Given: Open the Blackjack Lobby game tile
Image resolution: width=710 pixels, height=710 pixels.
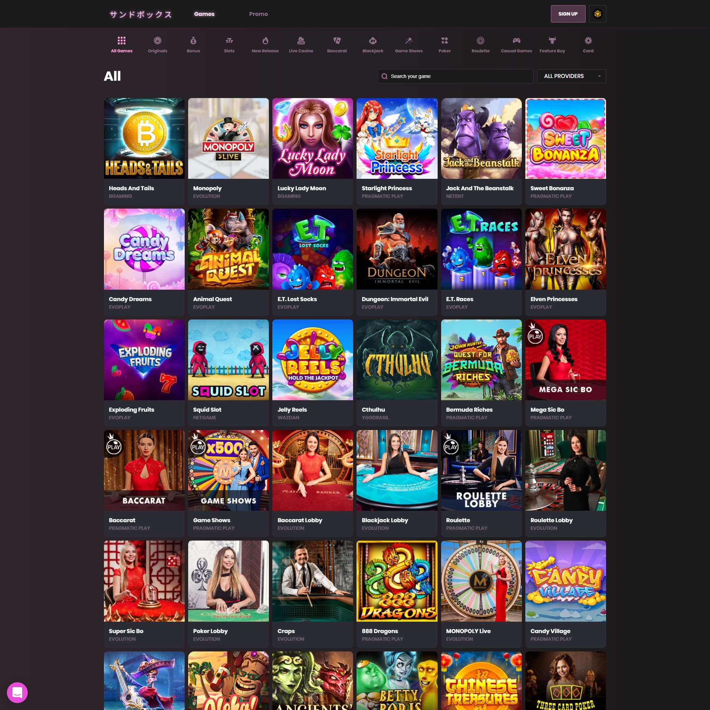Looking at the screenshot, I should point(396,471).
